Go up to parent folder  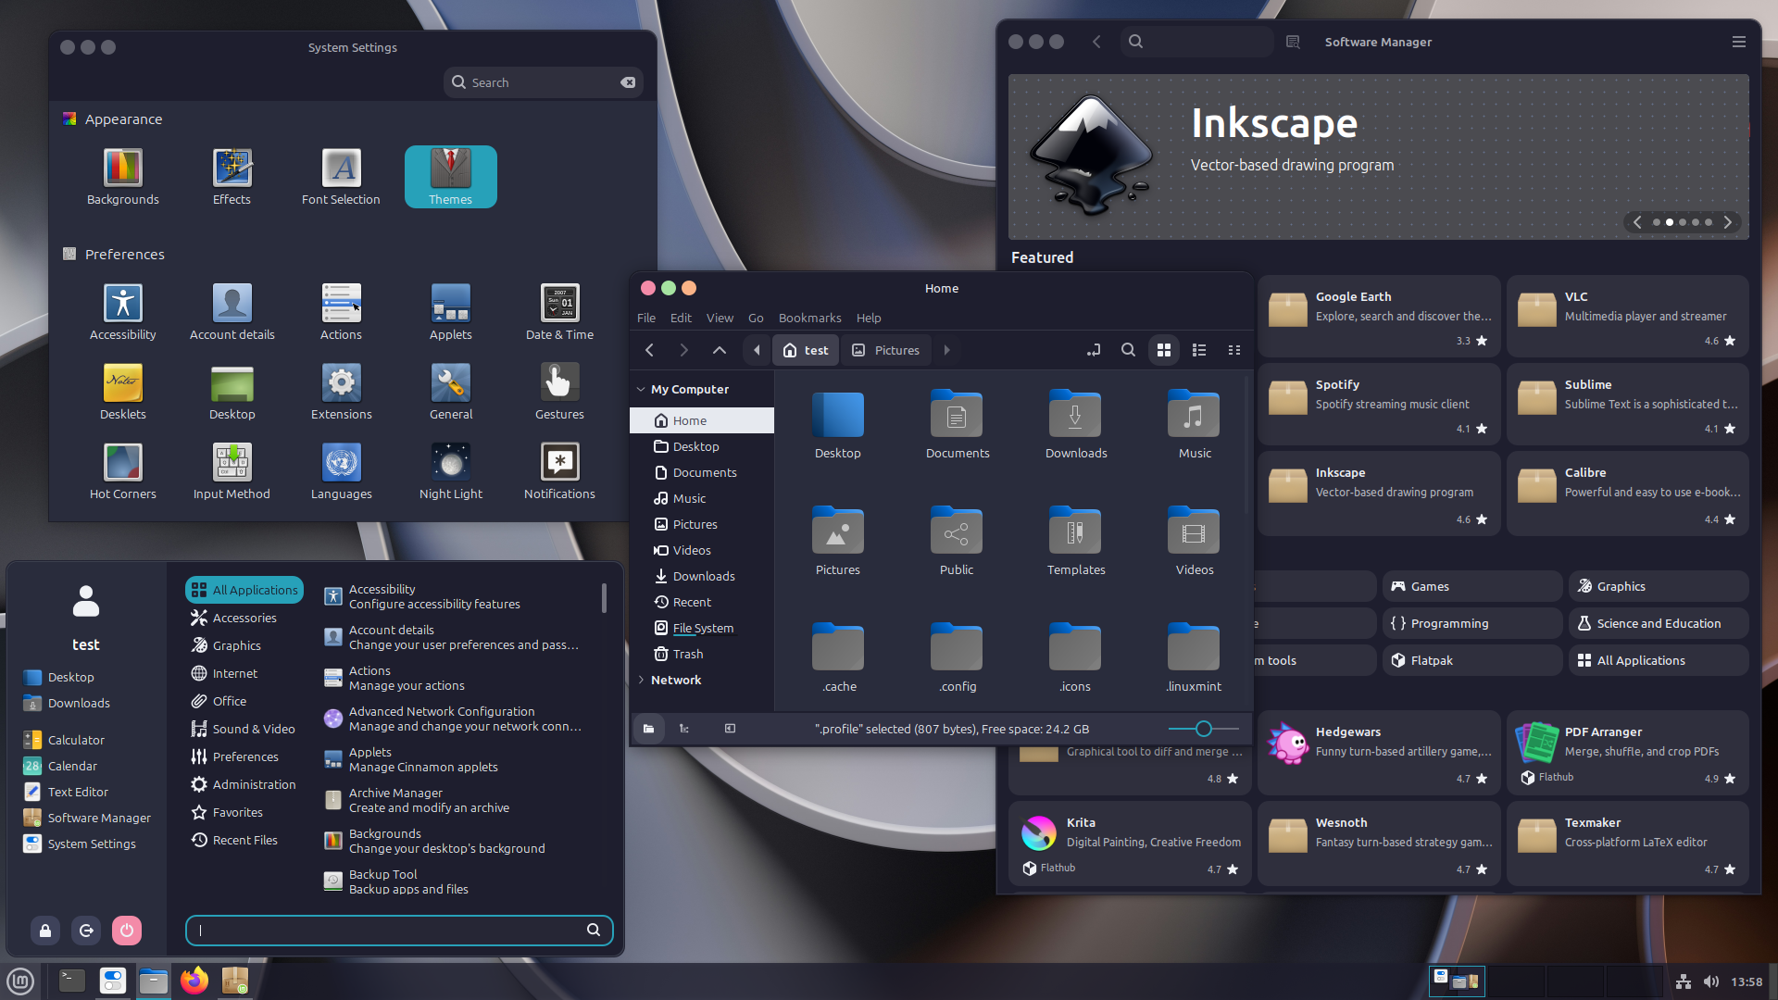(x=720, y=350)
